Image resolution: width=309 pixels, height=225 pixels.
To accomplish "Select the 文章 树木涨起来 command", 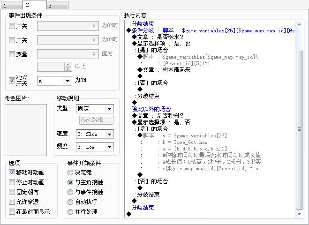I will tap(164, 70).
